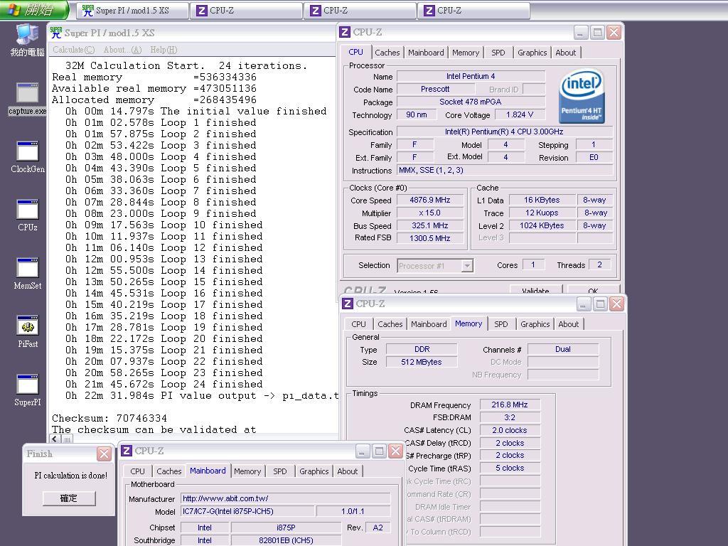Activate the third CPU-Z taskbar button
This screenshot has width=728, height=546.
click(x=473, y=11)
